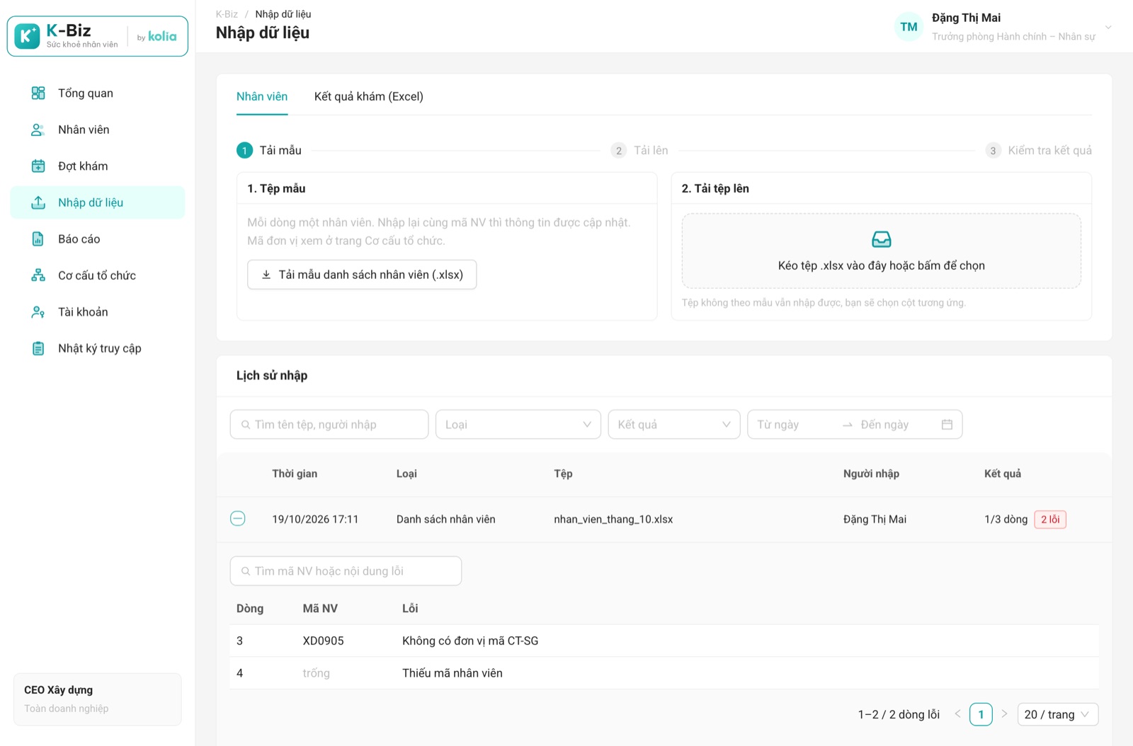
Task: Click the Nhân viên sidebar icon
Action: coord(38,130)
